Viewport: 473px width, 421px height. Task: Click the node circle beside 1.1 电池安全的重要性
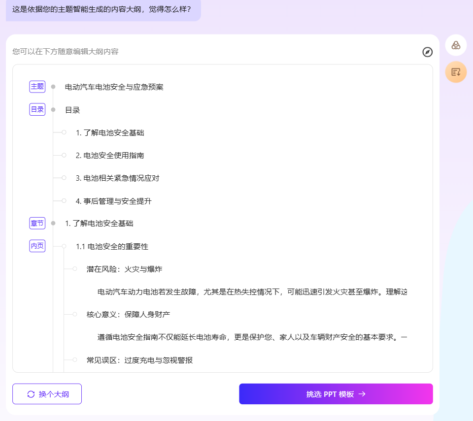[64, 246]
